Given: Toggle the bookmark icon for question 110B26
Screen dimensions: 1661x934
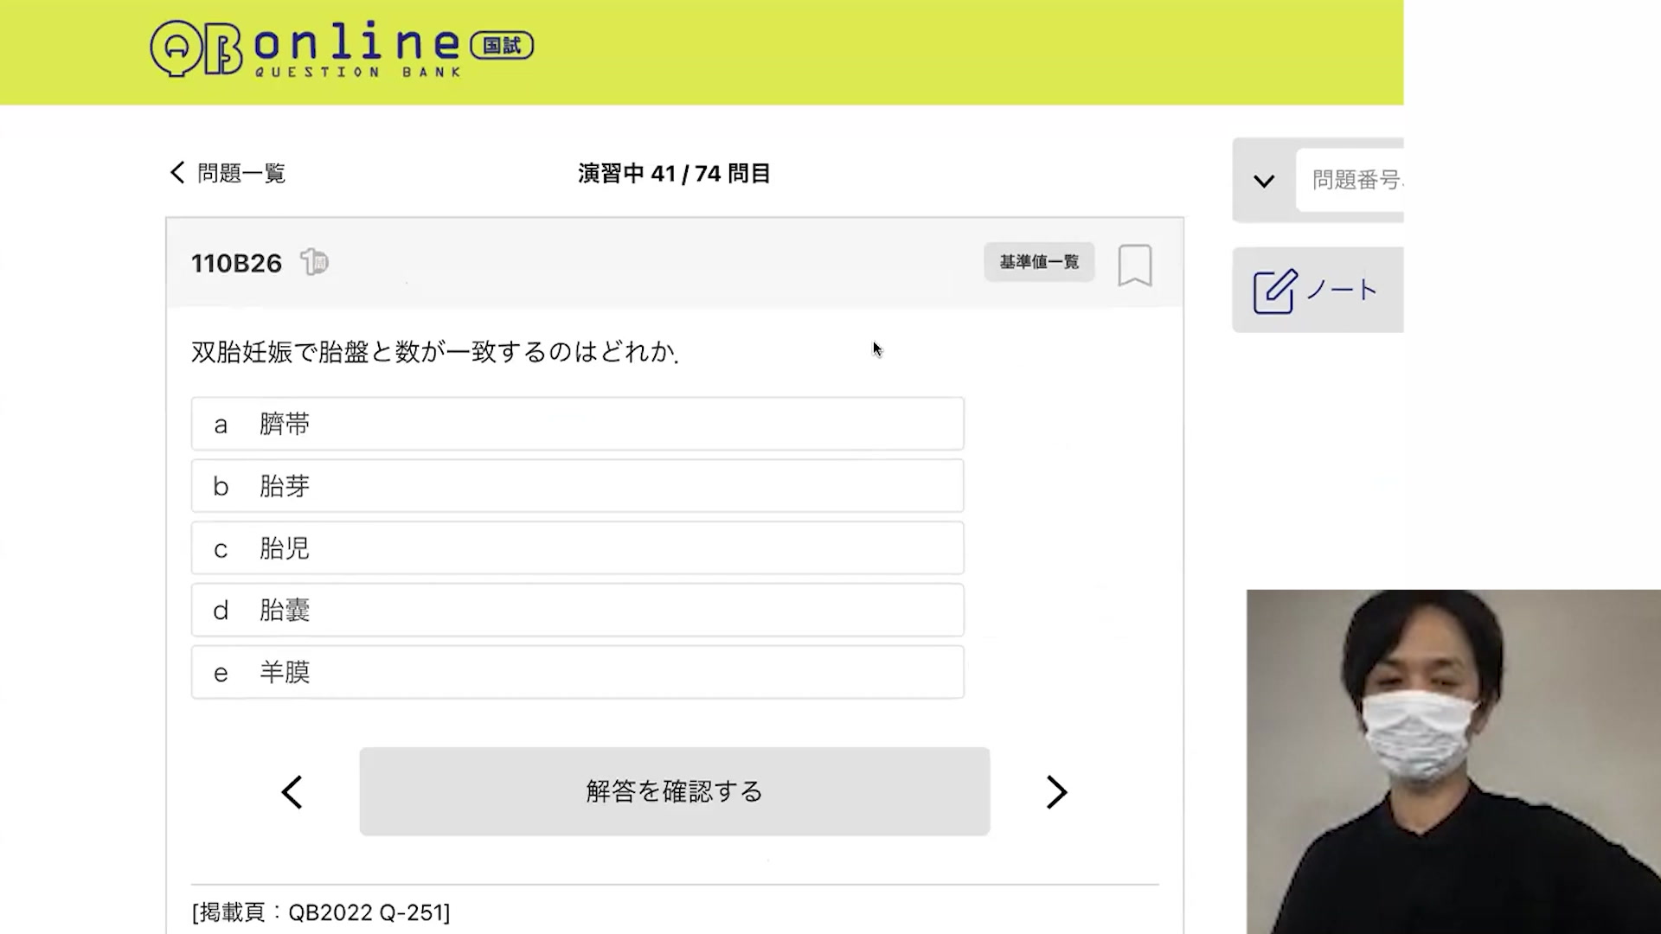Looking at the screenshot, I should (1134, 265).
